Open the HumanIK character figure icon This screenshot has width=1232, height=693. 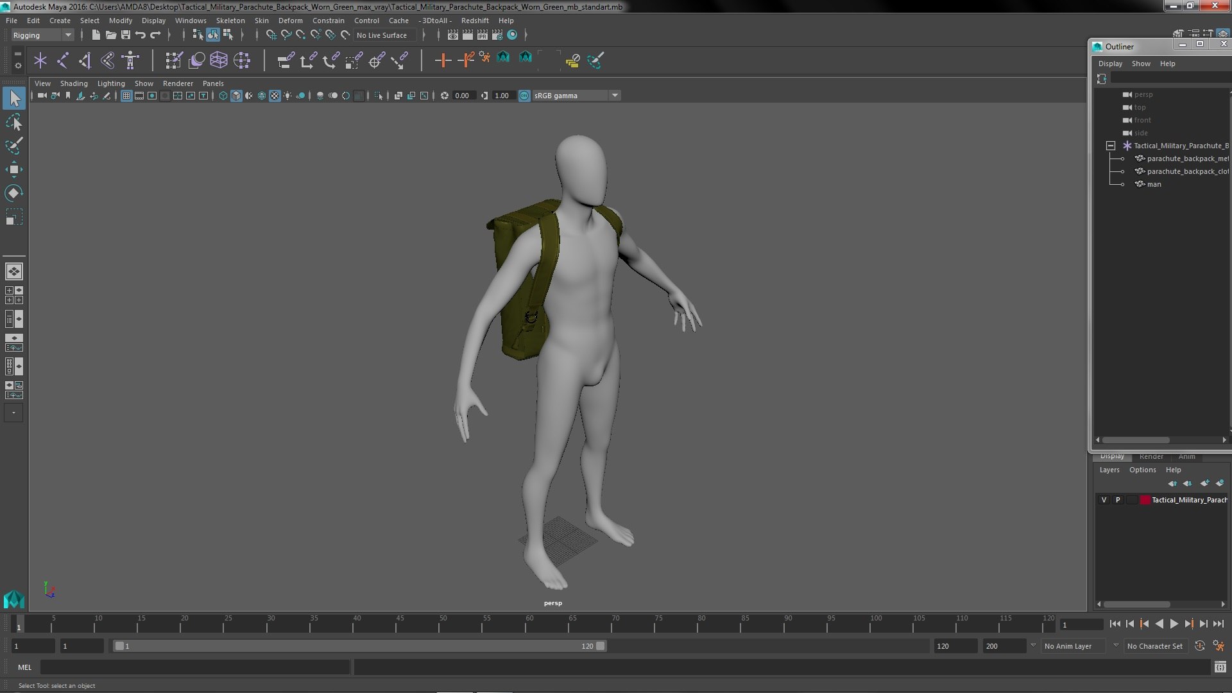(x=130, y=60)
